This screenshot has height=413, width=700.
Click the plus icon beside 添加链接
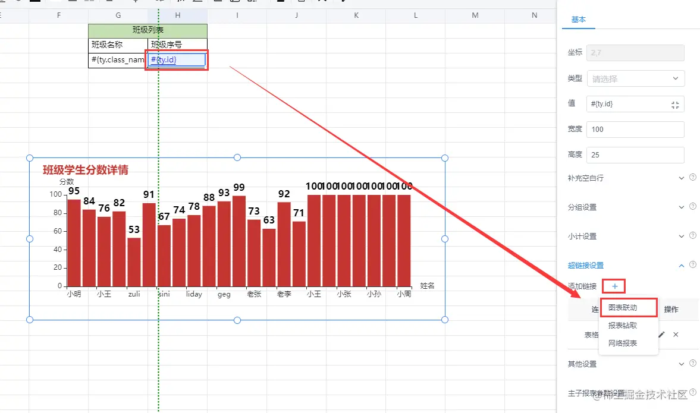pyautogui.click(x=614, y=286)
